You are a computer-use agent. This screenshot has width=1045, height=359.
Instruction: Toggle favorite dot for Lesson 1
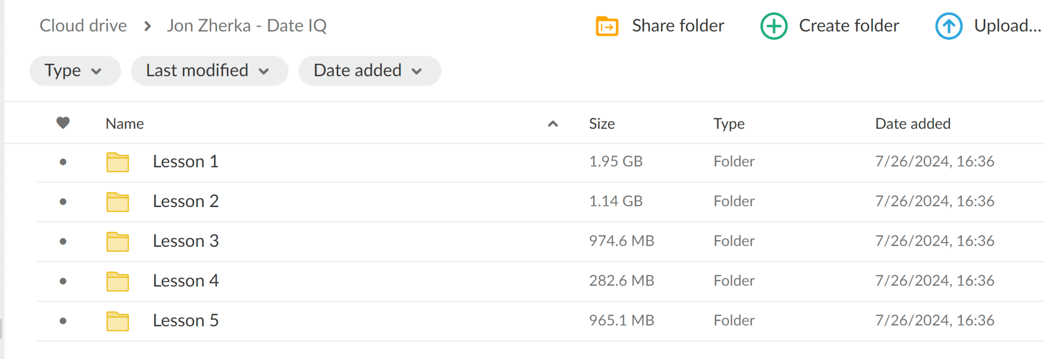(x=63, y=162)
